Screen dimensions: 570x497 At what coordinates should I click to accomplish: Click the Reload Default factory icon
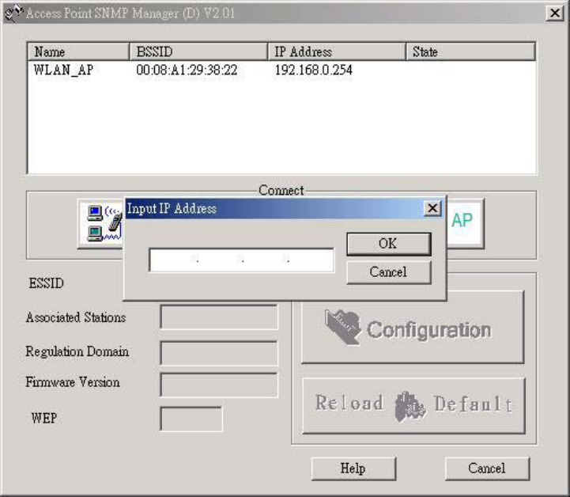pyautogui.click(x=410, y=407)
